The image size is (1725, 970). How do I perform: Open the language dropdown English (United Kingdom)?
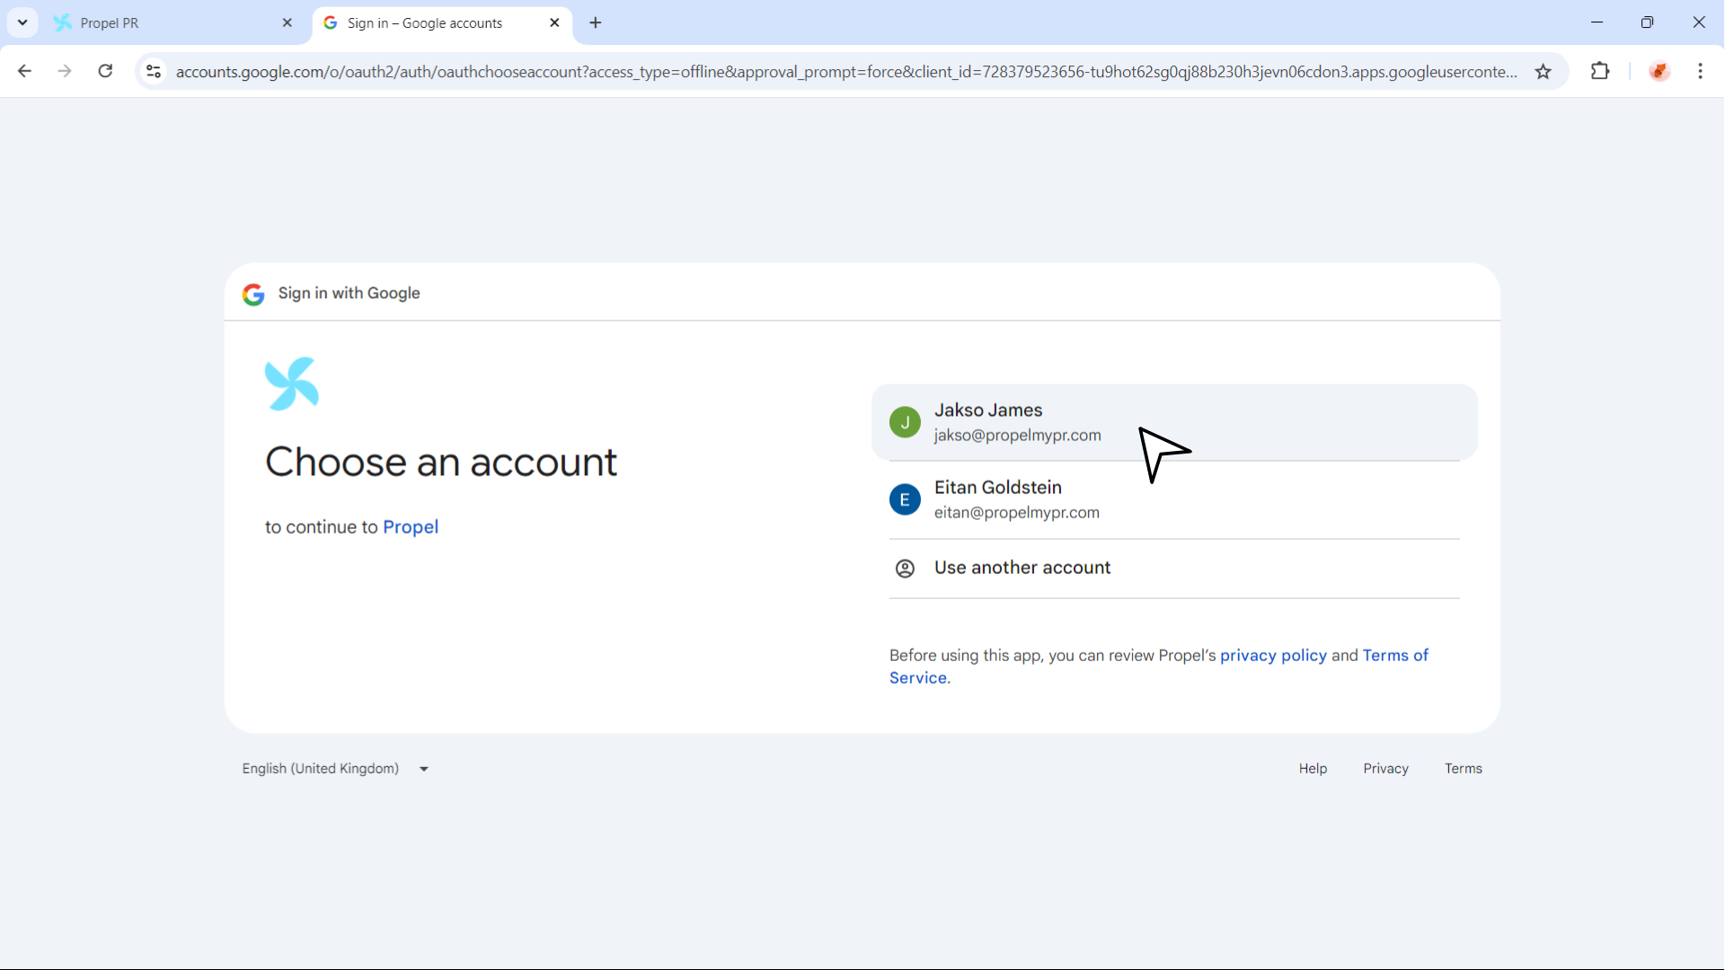335,769
